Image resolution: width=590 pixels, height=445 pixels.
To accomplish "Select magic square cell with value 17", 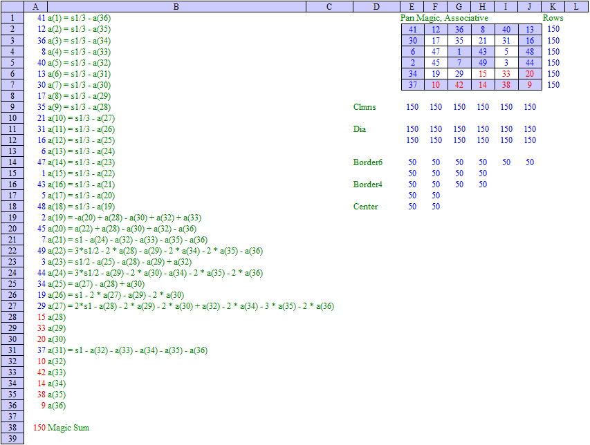I will click(436, 40).
